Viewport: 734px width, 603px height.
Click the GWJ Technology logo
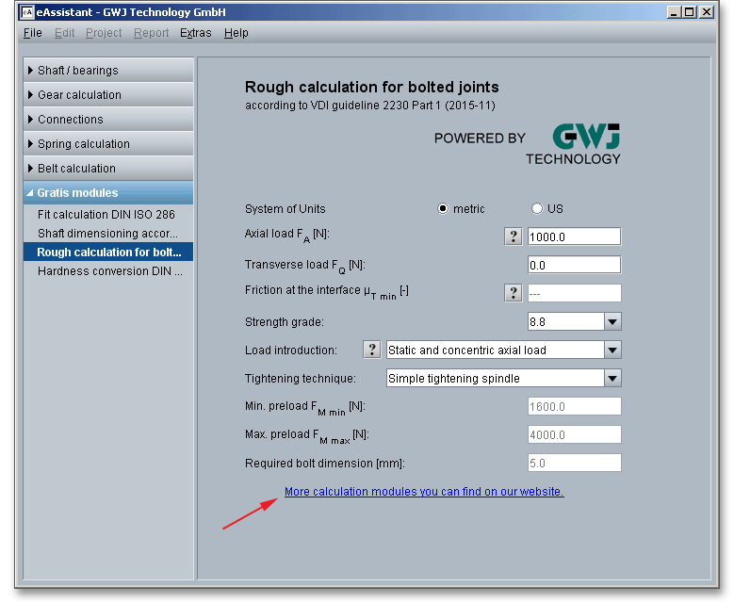(573, 144)
